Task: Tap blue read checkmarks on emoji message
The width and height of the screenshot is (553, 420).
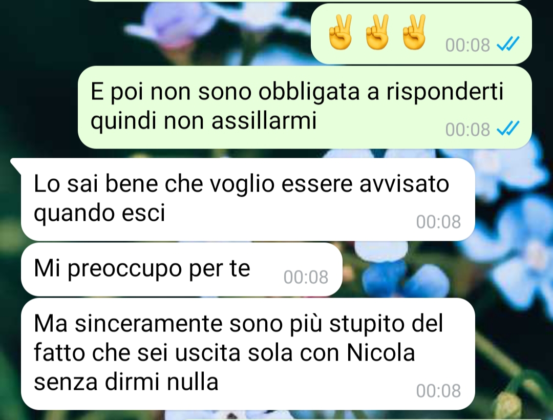Action: point(508,44)
